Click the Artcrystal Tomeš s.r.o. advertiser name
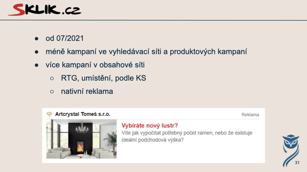 point(83,114)
